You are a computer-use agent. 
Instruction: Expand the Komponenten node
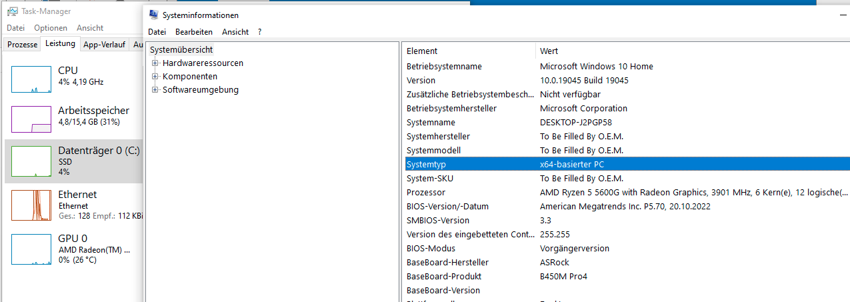click(x=155, y=77)
